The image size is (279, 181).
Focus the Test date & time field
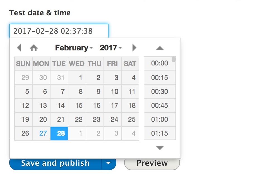click(59, 31)
